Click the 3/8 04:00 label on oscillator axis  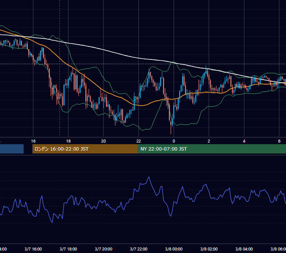[x=244, y=249]
